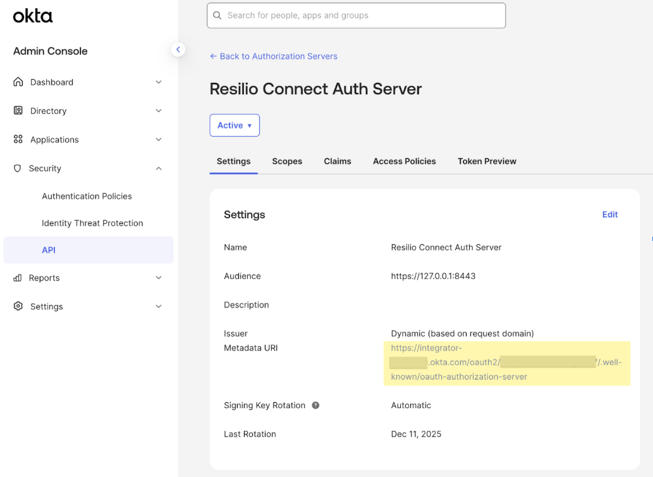Screen dimensions: 653x477
Task: Click the Dashboard home icon
Action: point(18,82)
